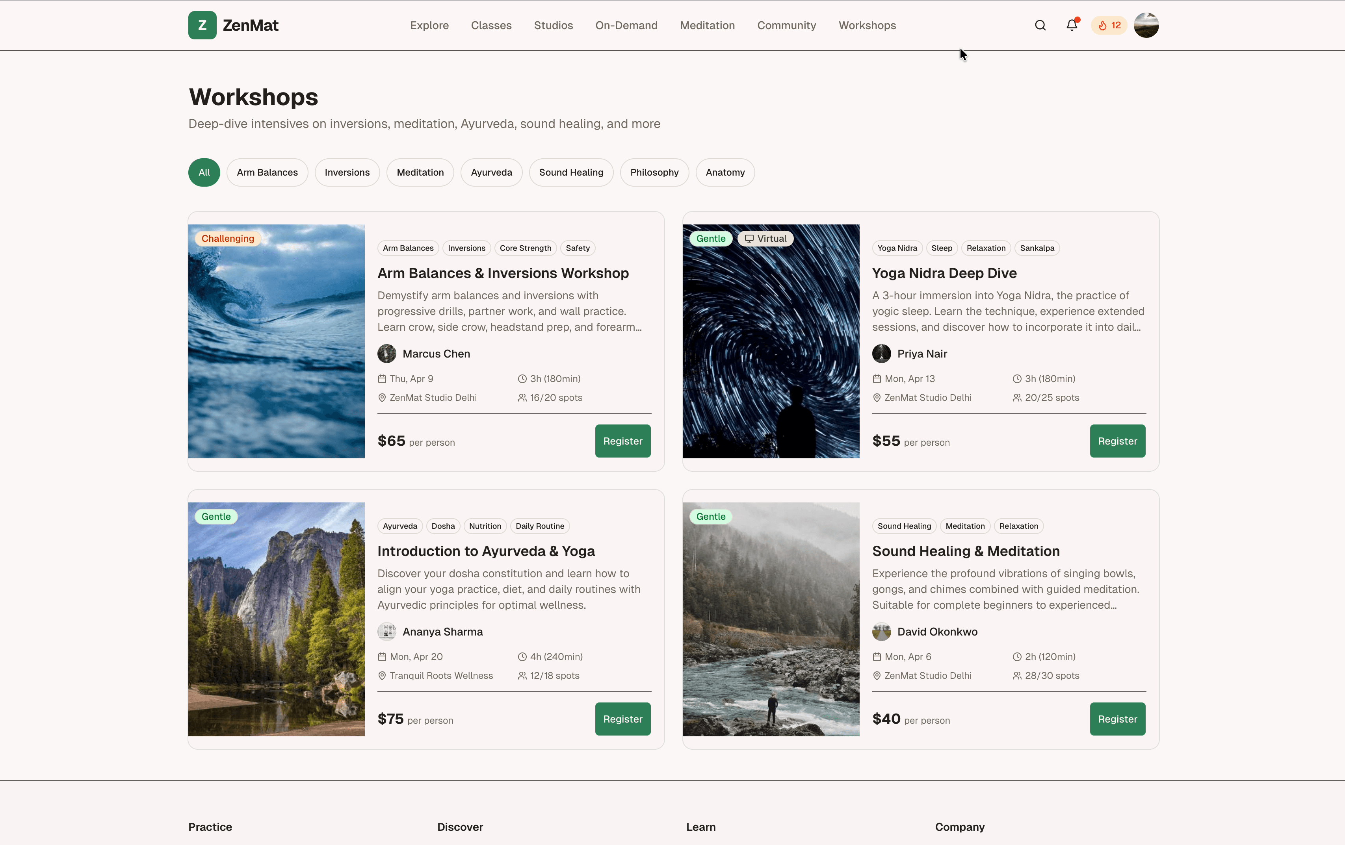
Task: Click Priya Nair's instructor avatar
Action: [x=881, y=353]
